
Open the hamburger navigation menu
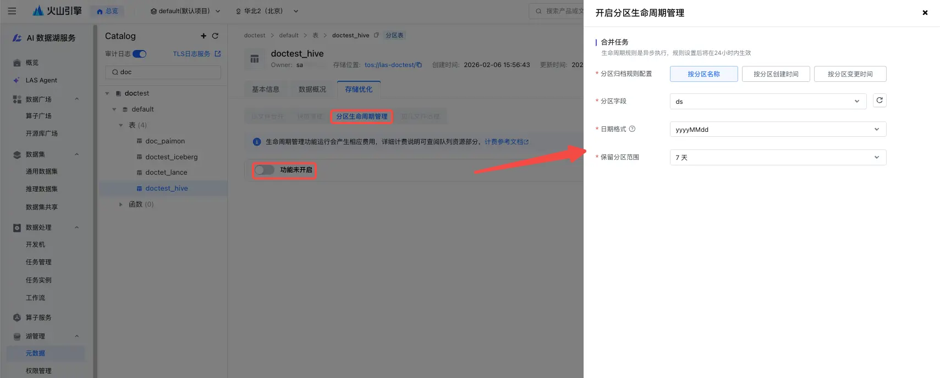[12, 11]
